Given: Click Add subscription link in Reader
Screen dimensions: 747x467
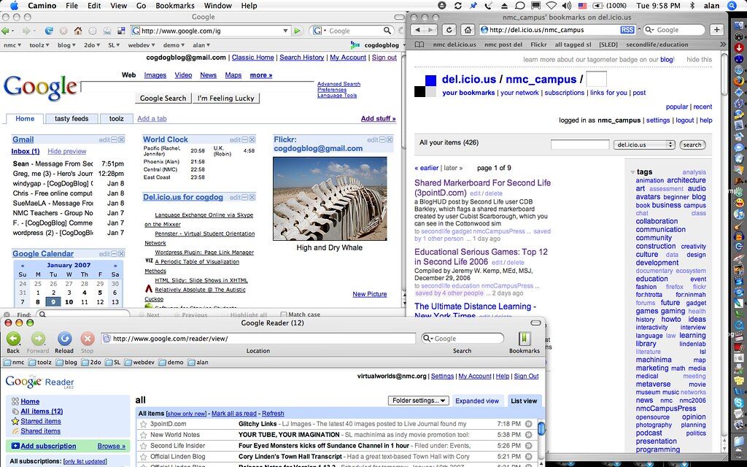Looking at the screenshot, I should [48, 446].
